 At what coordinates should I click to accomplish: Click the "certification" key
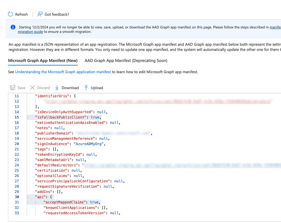51,170
